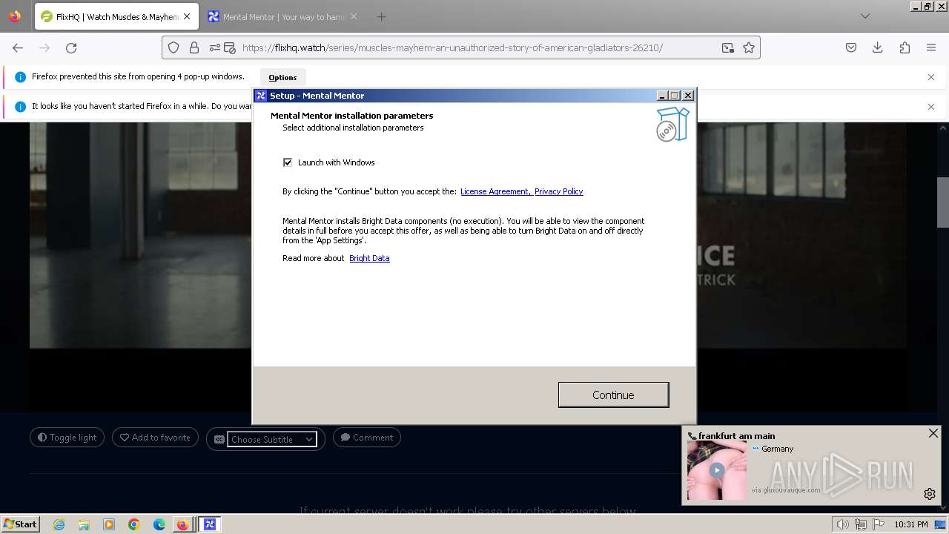Screen dimensions: 949x534
Task: Close the Mental Mentor tab
Action: (x=353, y=16)
